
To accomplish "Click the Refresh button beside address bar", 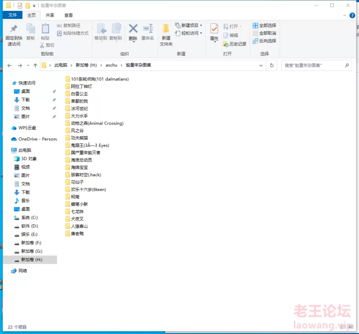I will (x=272, y=65).
